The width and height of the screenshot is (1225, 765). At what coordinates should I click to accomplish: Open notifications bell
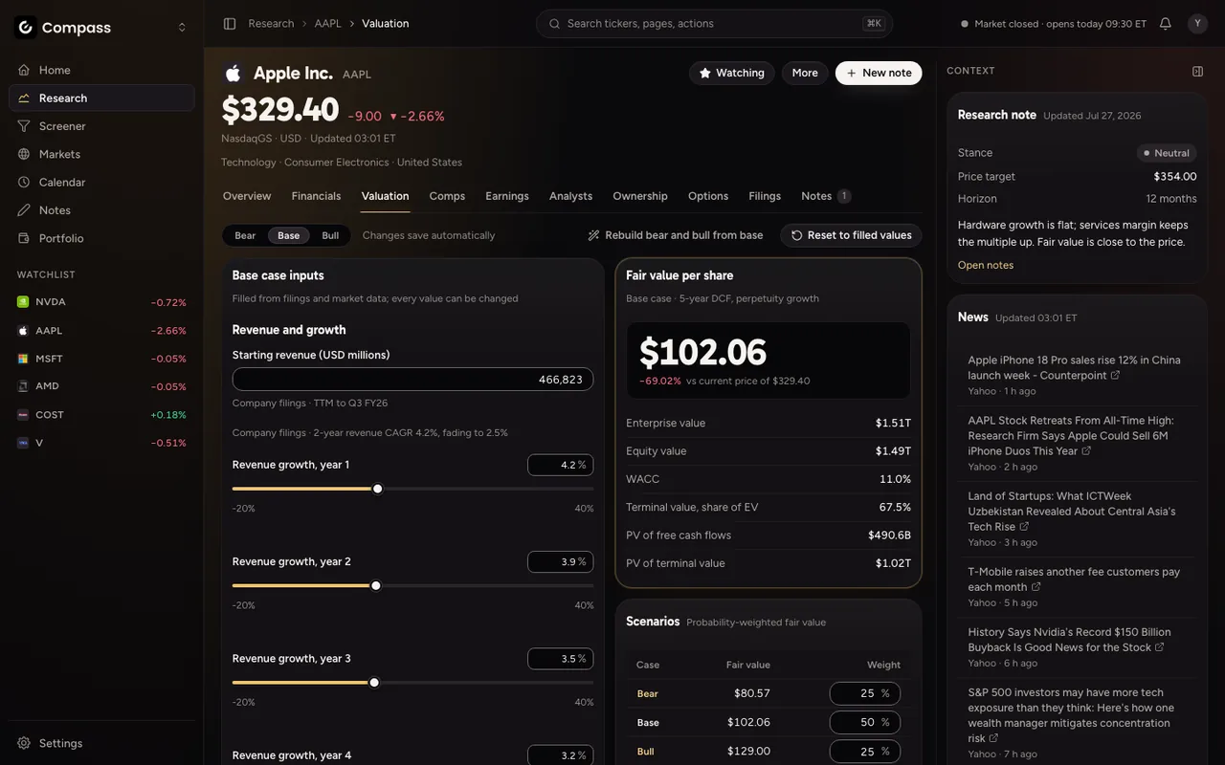point(1166,23)
